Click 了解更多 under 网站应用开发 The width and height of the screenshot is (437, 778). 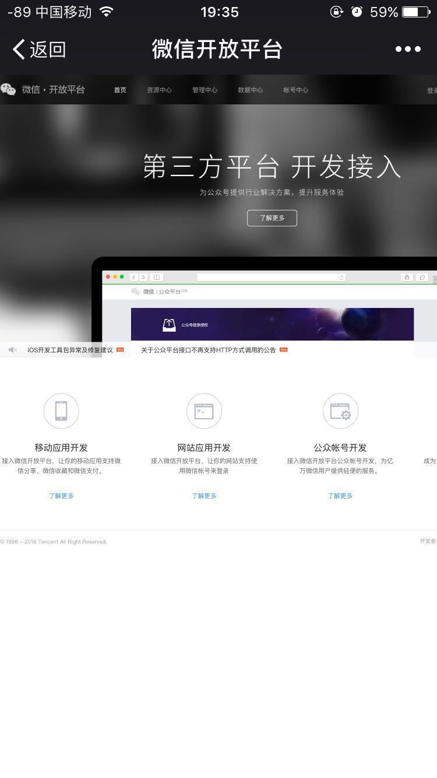(204, 496)
